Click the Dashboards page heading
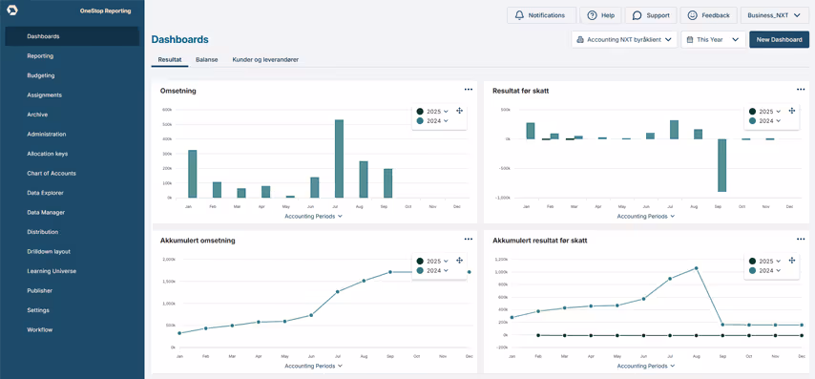815x379 pixels. click(x=179, y=39)
